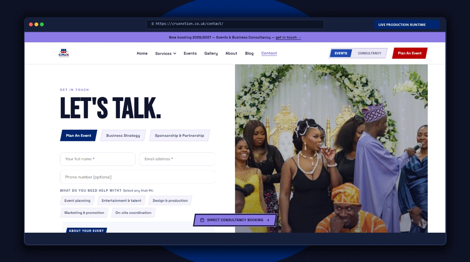Click the red Plan An Event button
The width and height of the screenshot is (470, 262).
tap(410, 53)
